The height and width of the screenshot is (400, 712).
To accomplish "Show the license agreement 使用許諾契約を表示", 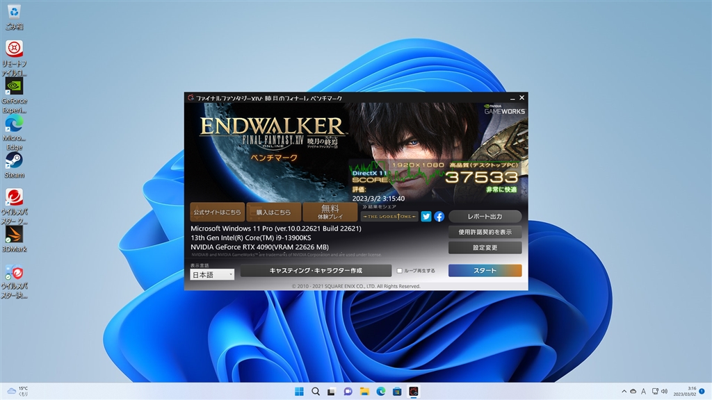I will 485,232.
